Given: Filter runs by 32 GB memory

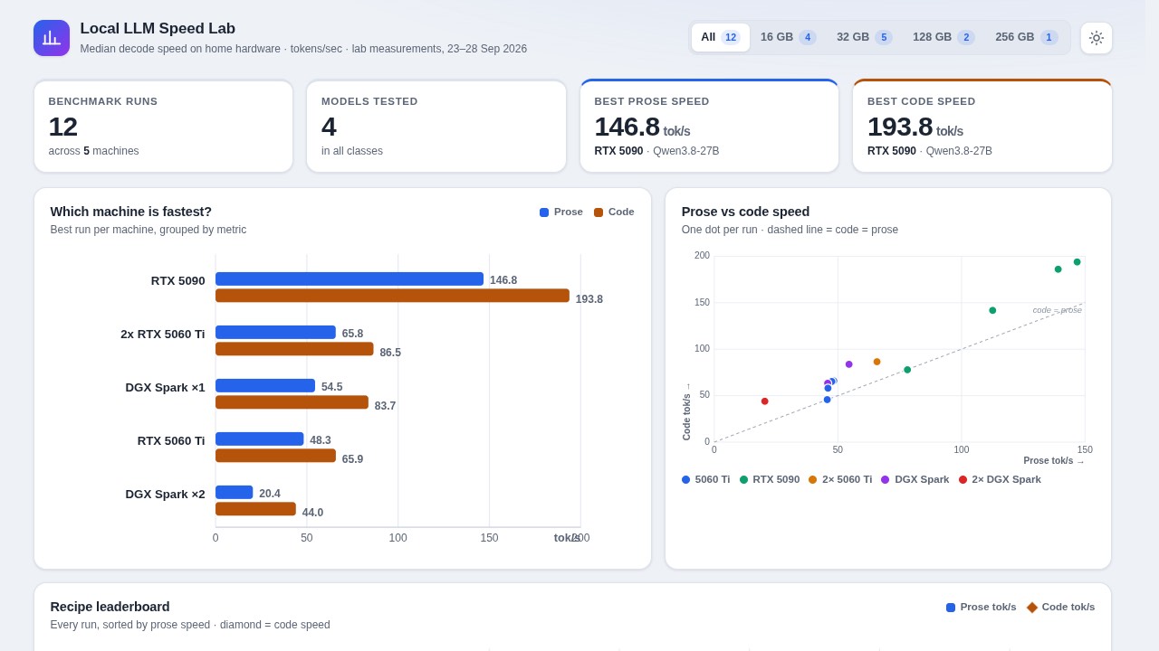Looking at the screenshot, I should [x=864, y=37].
